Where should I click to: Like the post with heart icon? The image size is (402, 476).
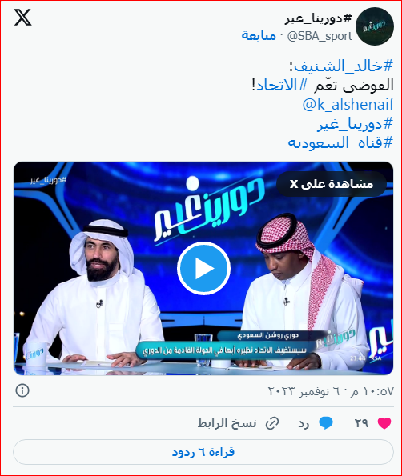tap(384, 423)
